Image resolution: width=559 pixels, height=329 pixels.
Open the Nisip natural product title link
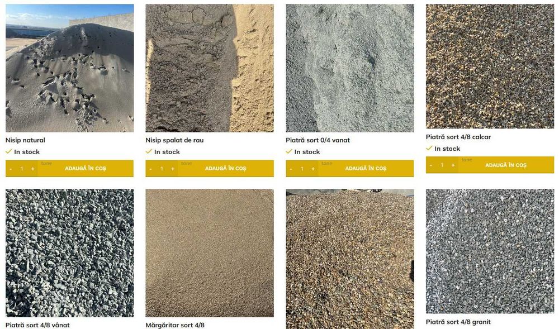25,140
